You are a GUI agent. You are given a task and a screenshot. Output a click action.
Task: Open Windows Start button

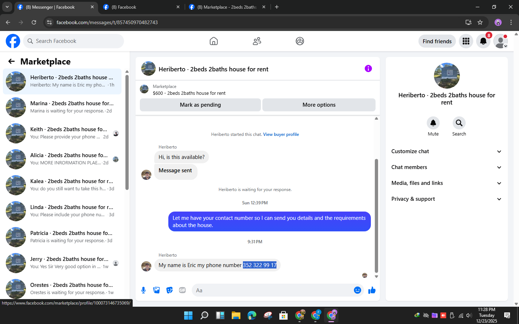(x=188, y=315)
